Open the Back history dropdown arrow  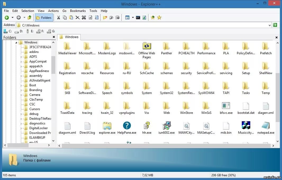pyautogui.click(x=12, y=17)
